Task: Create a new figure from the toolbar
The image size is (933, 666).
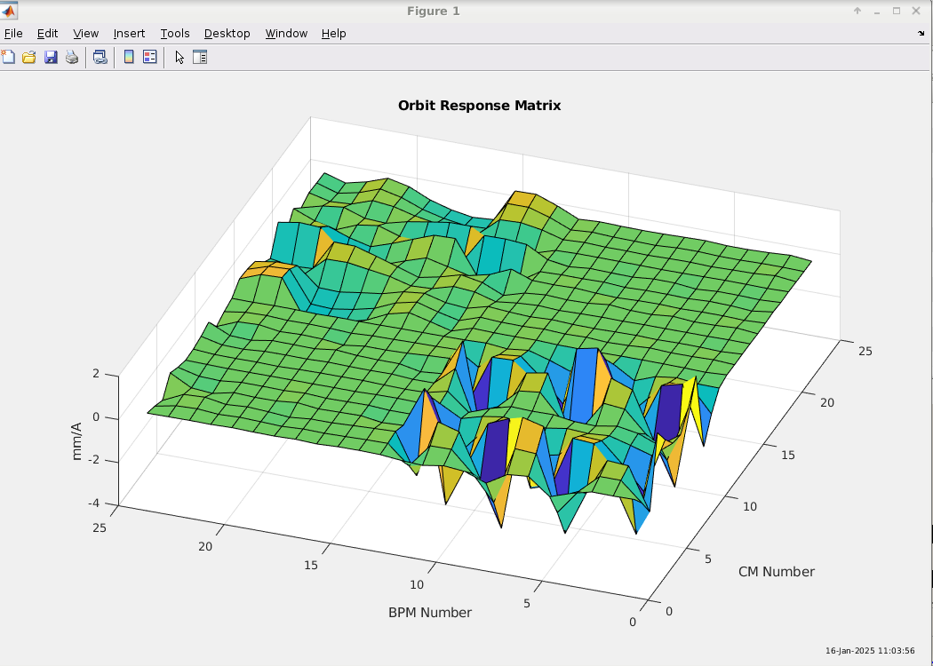Action: [x=9, y=57]
